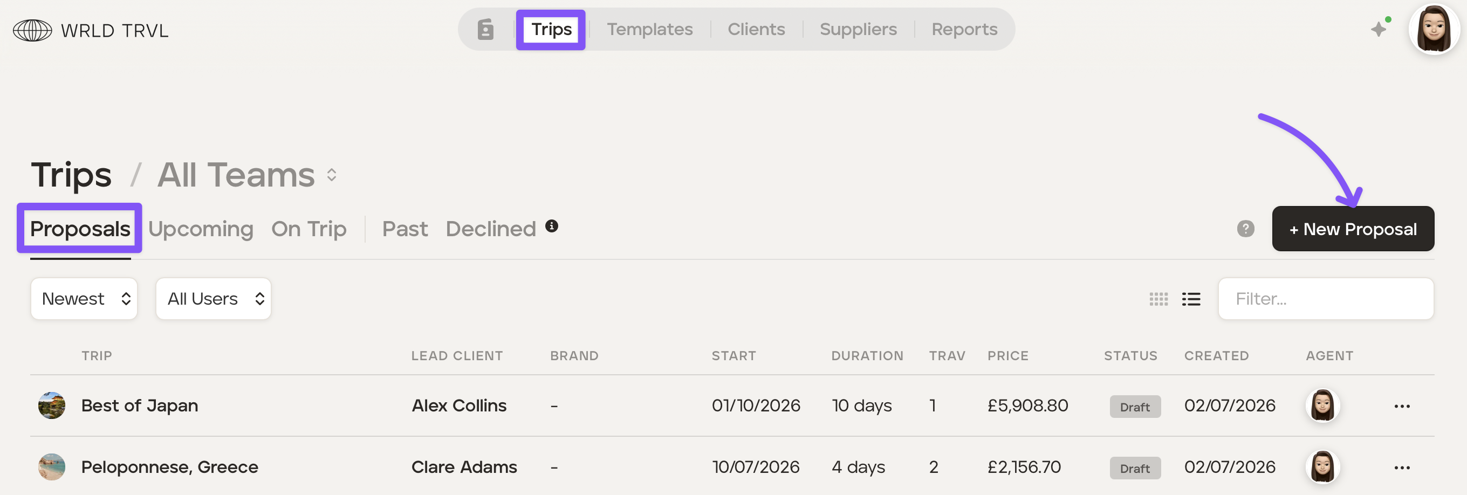Switch to grid view layout
This screenshot has height=495, width=1467.
(x=1158, y=299)
